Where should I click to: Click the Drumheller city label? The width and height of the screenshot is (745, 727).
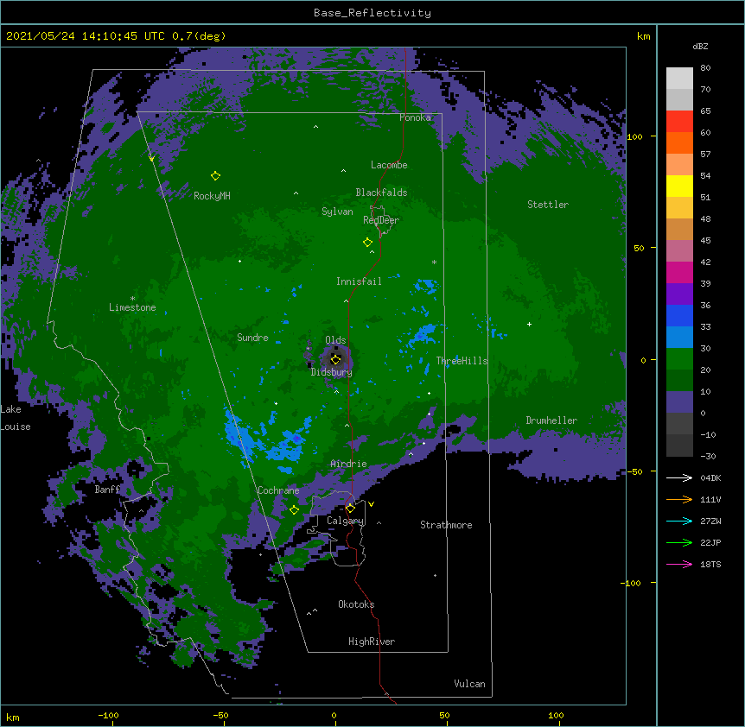(551, 420)
